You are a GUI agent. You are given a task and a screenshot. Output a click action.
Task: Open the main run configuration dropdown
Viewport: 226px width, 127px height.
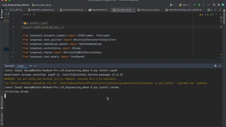click(184, 5)
